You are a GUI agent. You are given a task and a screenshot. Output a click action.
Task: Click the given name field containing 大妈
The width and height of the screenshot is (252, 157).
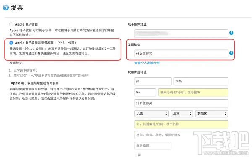201,81
